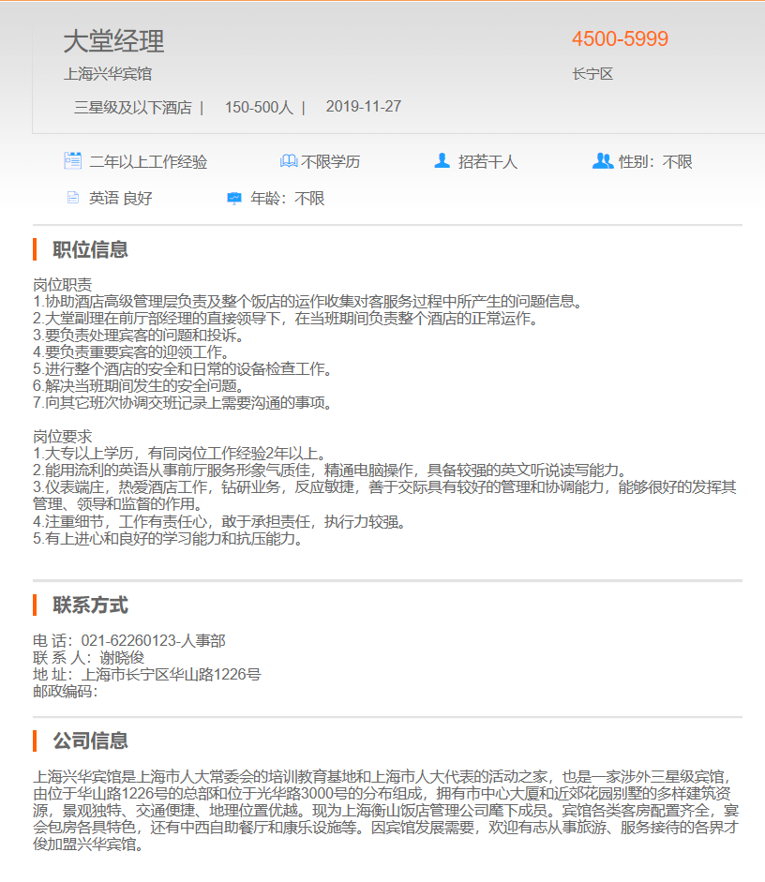Screen dimensions: 765x882
Task: Click the education book icon
Action: pos(289,161)
